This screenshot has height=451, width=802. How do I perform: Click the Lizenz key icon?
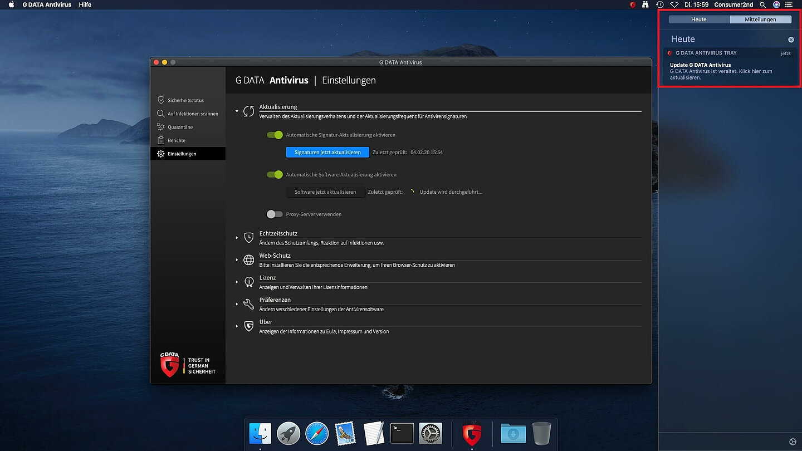249,282
